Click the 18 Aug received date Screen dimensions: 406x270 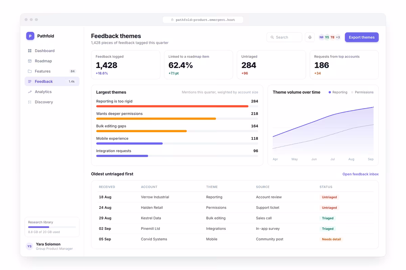105,197
